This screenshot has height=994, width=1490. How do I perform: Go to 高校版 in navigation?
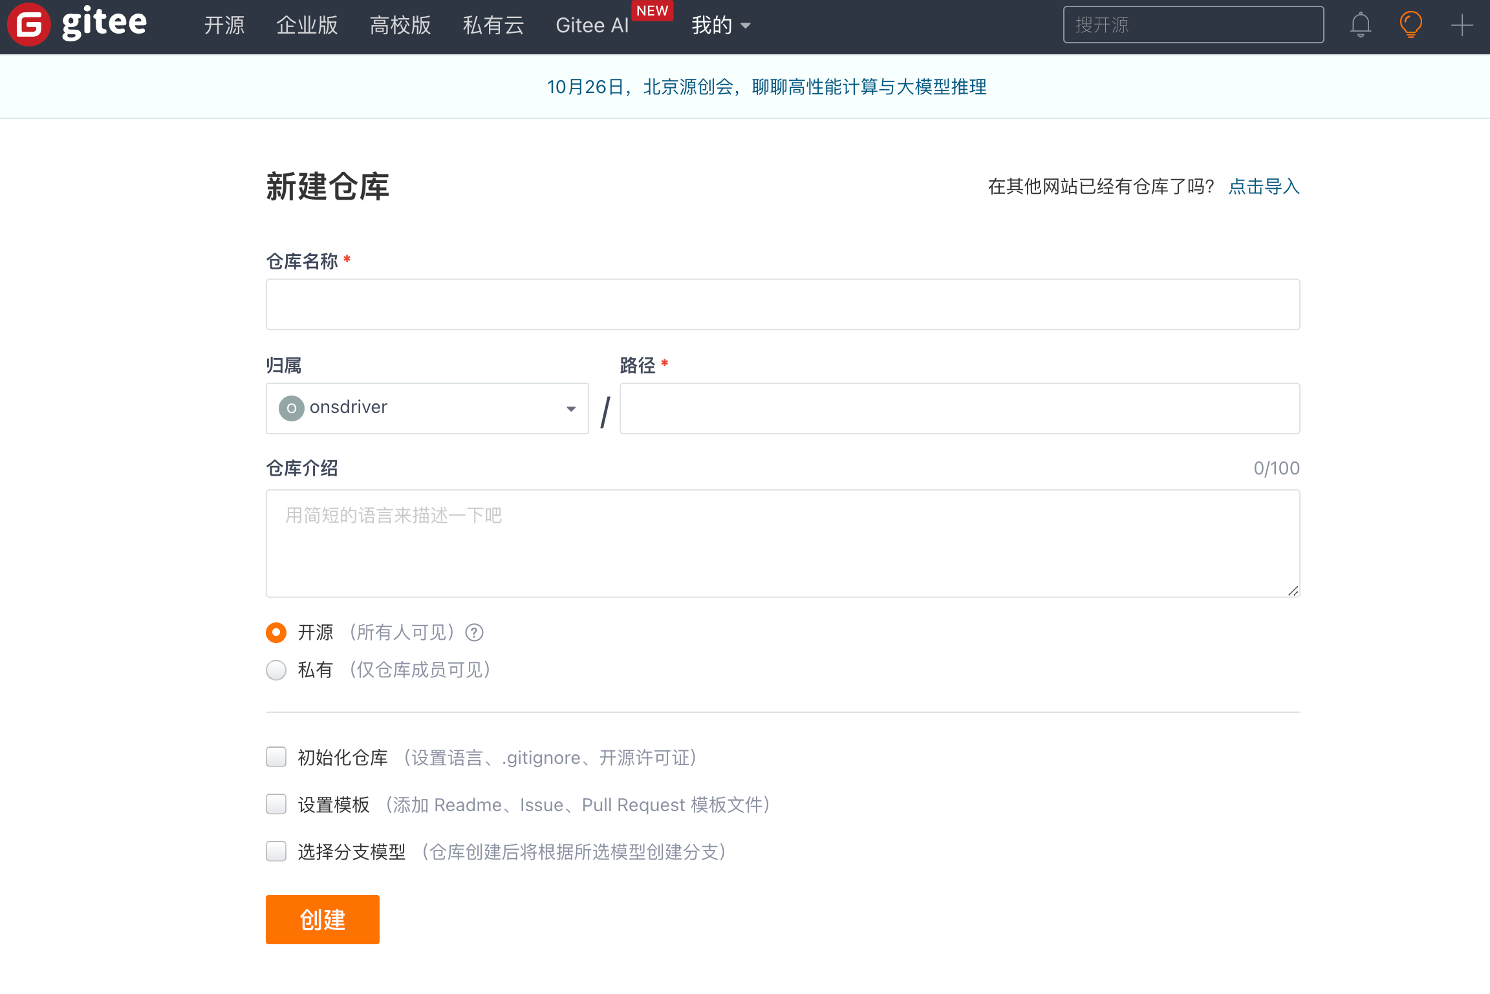coord(400,26)
